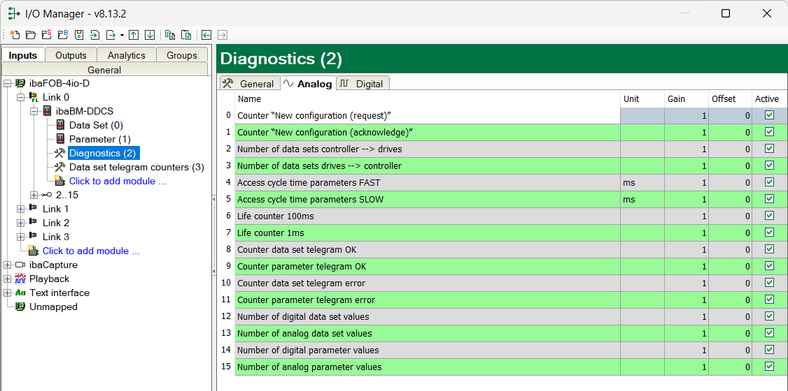Click the New configuration toolbar icon
Image resolution: width=788 pixels, height=391 pixels.
(15, 34)
